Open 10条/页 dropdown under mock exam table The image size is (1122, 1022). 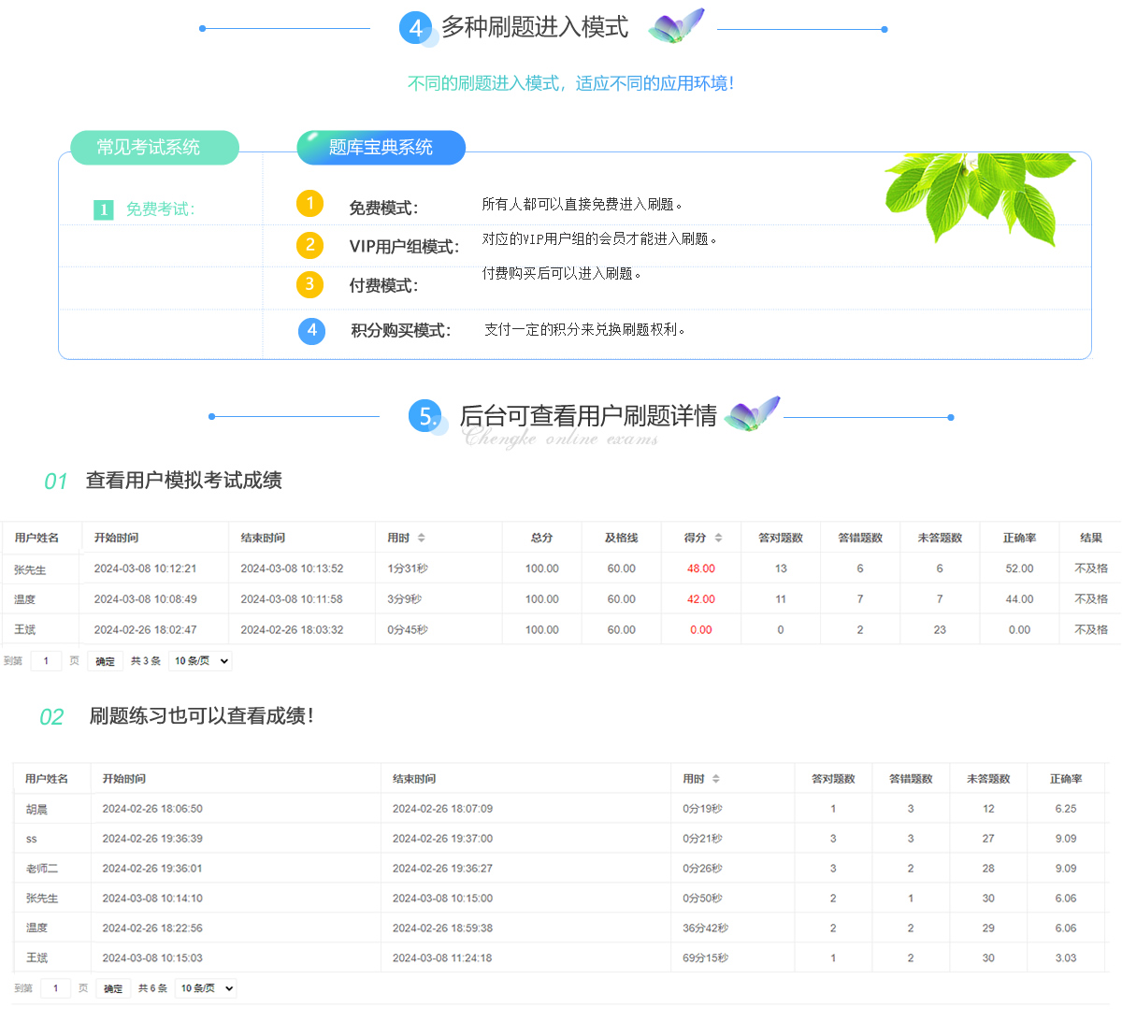[x=200, y=661]
